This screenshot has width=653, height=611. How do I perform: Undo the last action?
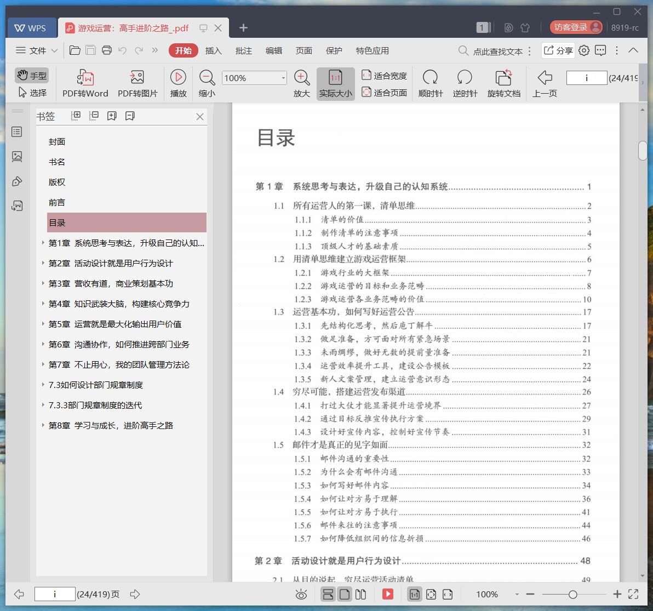123,50
